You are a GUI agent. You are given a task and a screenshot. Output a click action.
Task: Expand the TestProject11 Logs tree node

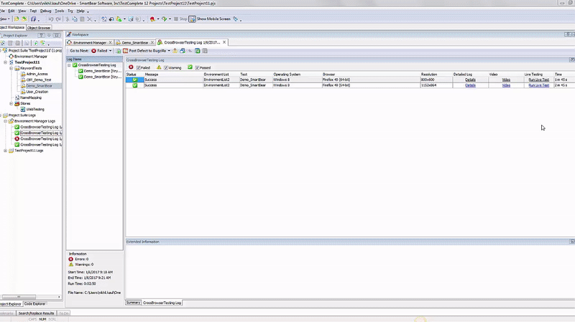pos(6,151)
